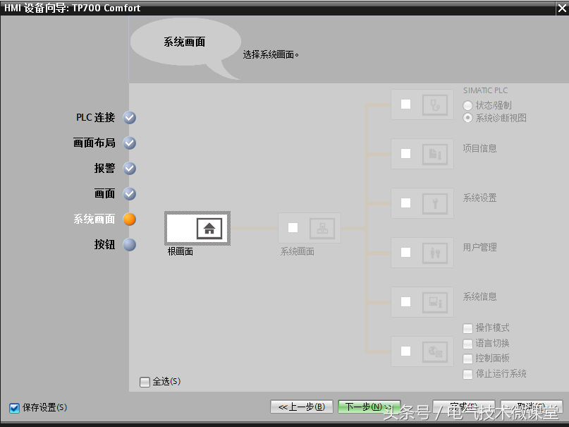Screen dimensions: 569x427
Task: Check the SIMATIC PLC screen checkbox
Action: 405,104
